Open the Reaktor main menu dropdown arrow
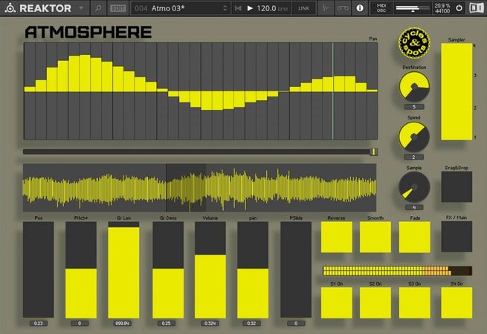This screenshot has width=487, height=334. coord(81,8)
